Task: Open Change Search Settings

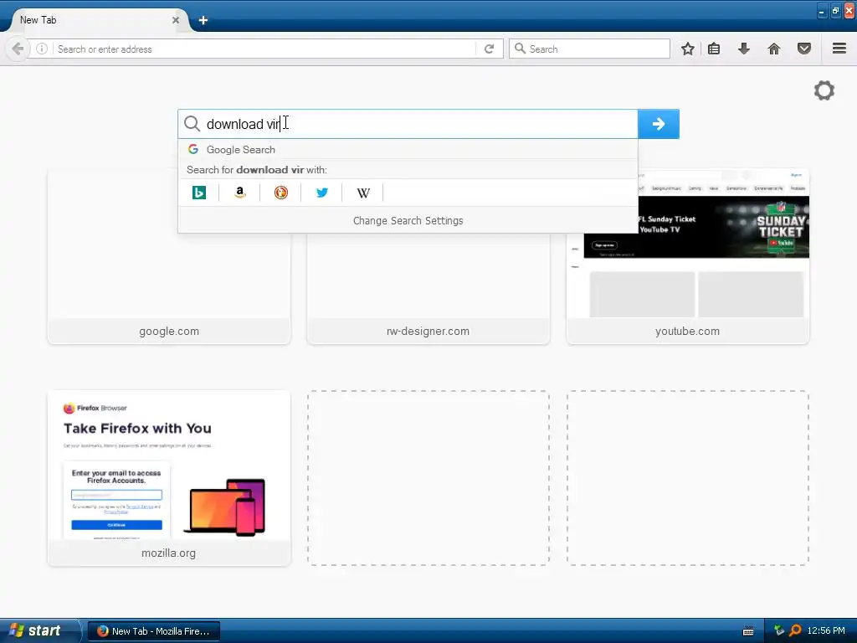Action: [x=408, y=220]
